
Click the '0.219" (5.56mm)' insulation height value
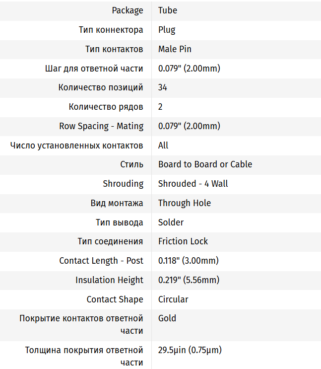[x=188, y=280]
